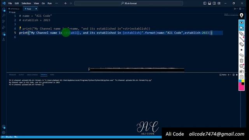
Task: Click the line 5 number in the gutter
Action: point(15,33)
